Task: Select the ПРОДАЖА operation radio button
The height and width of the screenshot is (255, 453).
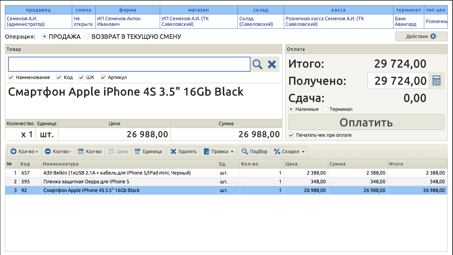Action: click(x=44, y=36)
